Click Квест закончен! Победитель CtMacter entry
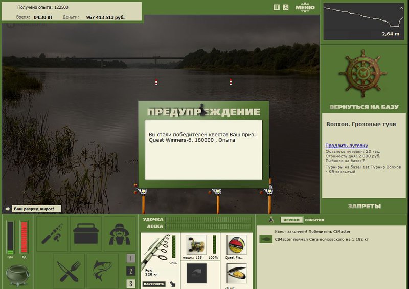 [x=312, y=232]
